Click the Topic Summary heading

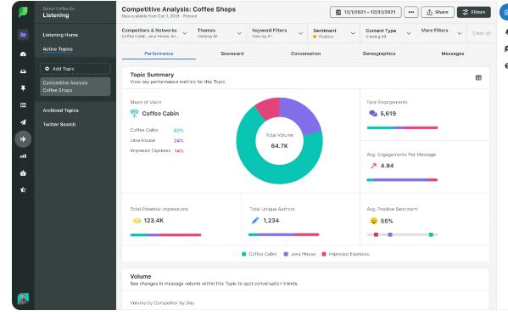(152, 75)
